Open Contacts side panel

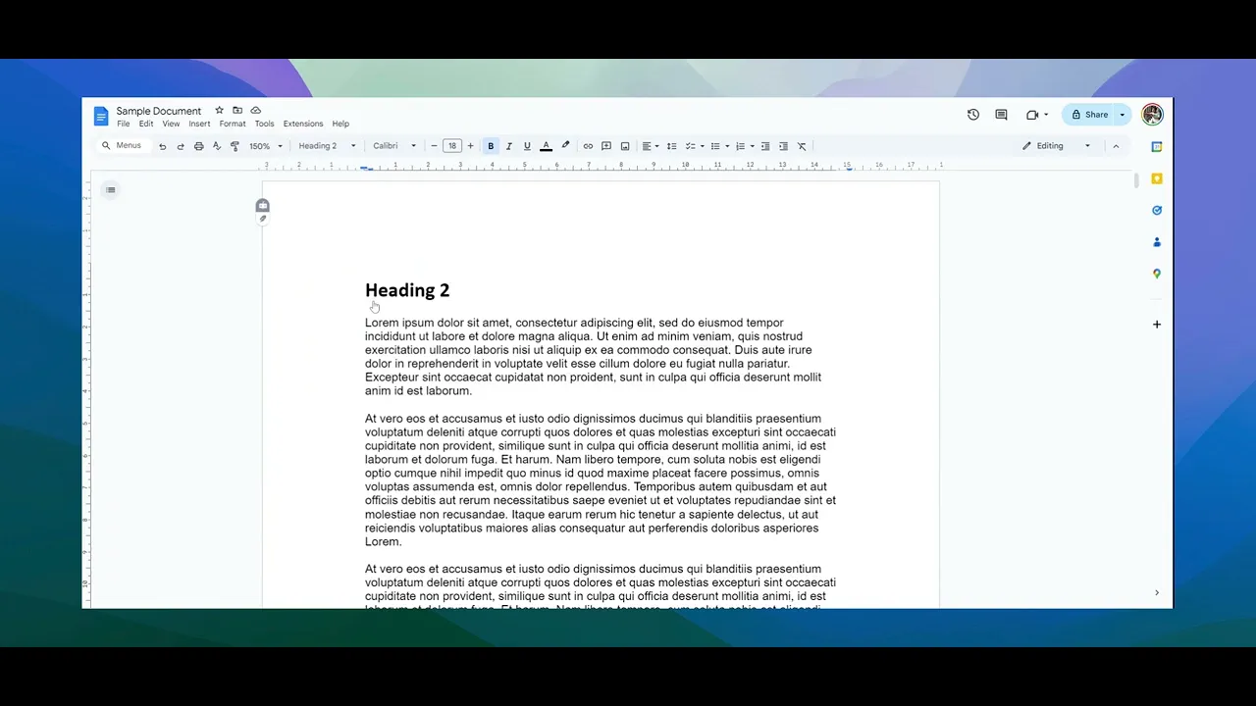(1157, 241)
